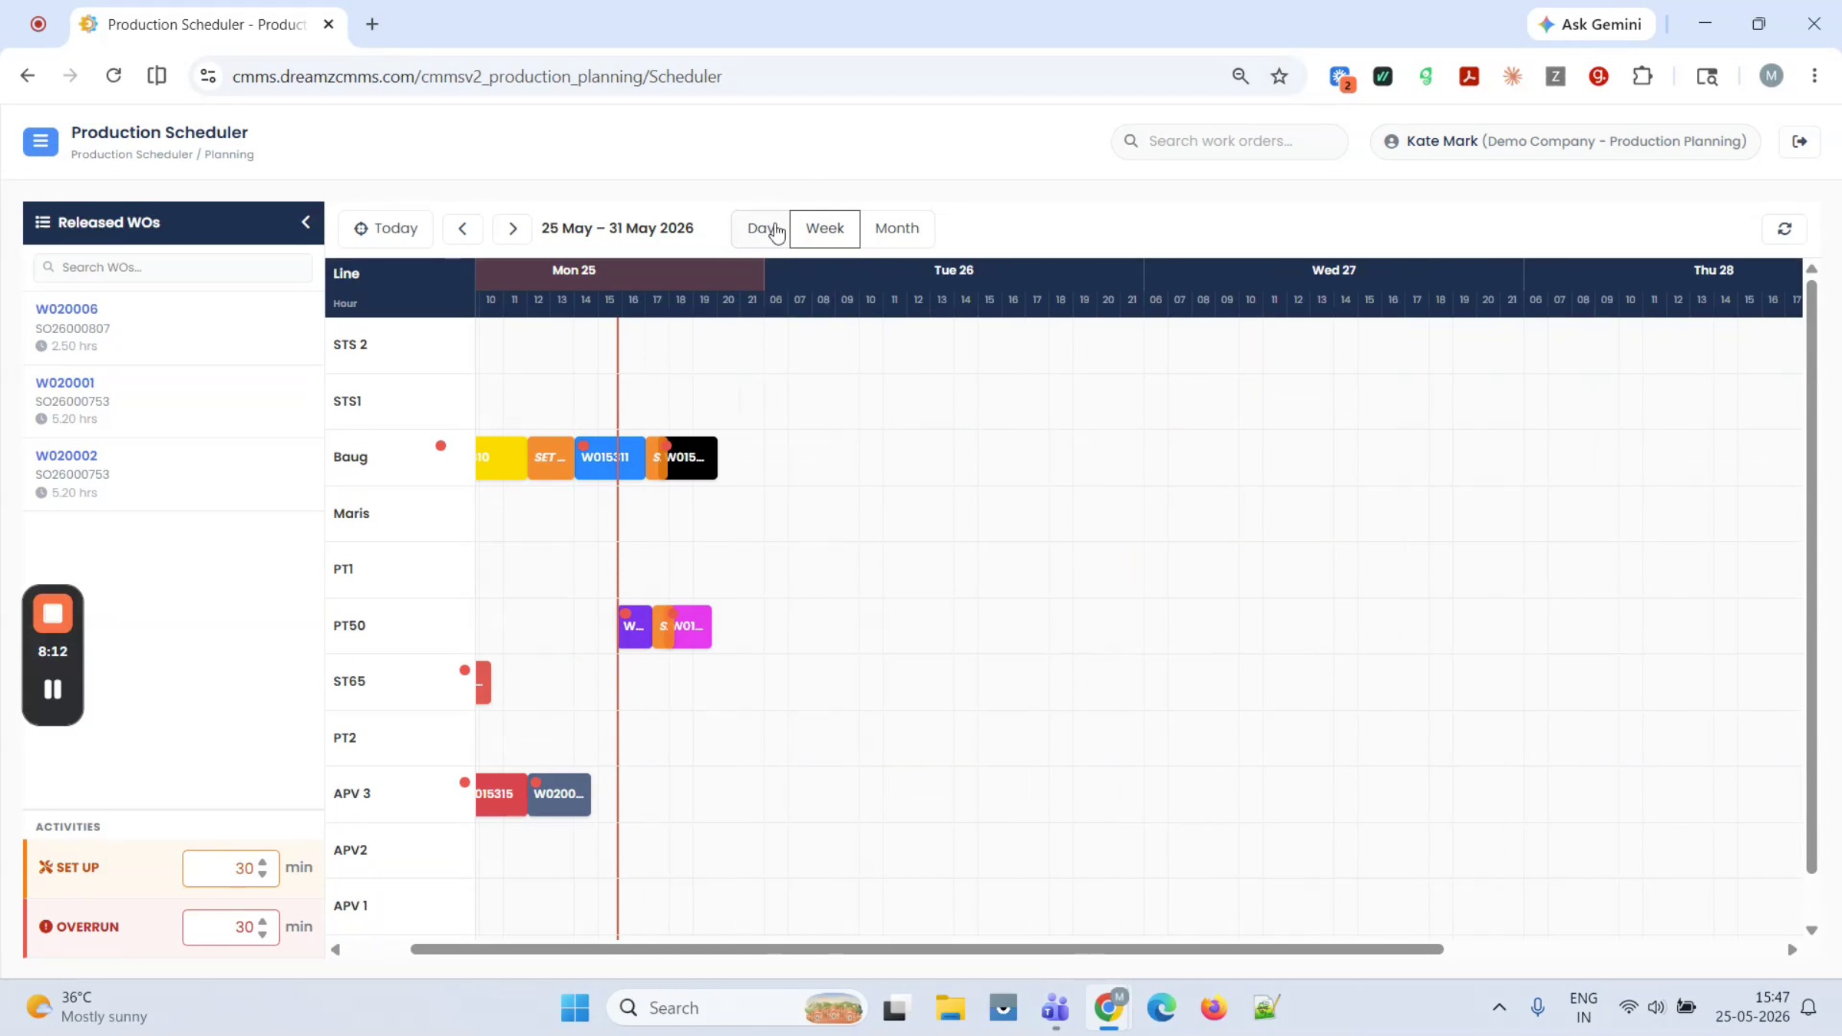Bookmark this page with the star icon
Viewport: 1842px width, 1036px height.
pos(1279,76)
